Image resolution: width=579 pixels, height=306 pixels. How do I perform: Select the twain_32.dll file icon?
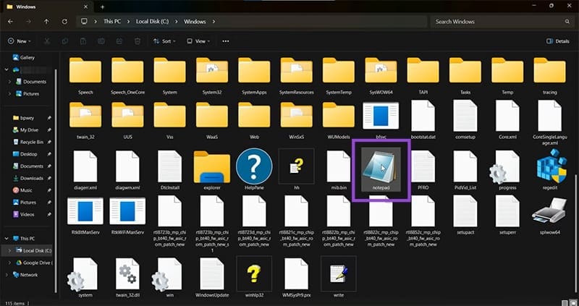pos(127,273)
